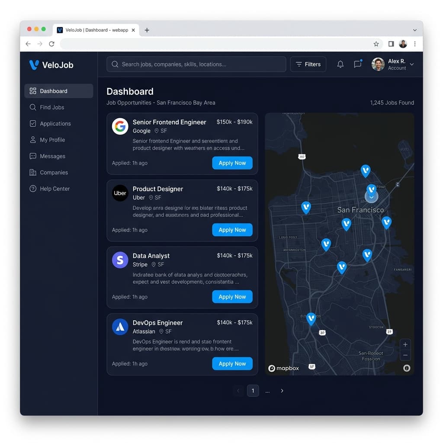This screenshot has width=443, height=443.
Task: Expand the highlighted map marker cluster chevron
Action: (372, 197)
